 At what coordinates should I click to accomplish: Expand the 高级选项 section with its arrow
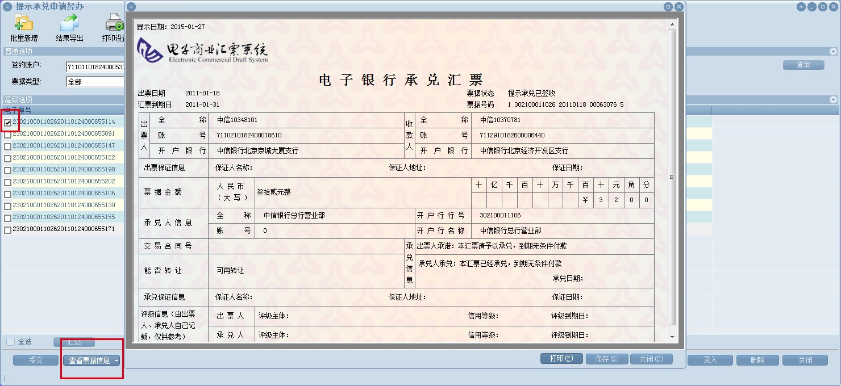(834, 99)
